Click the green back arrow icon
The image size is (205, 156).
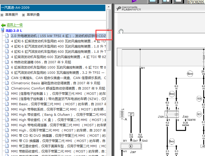[x=3, y=25]
